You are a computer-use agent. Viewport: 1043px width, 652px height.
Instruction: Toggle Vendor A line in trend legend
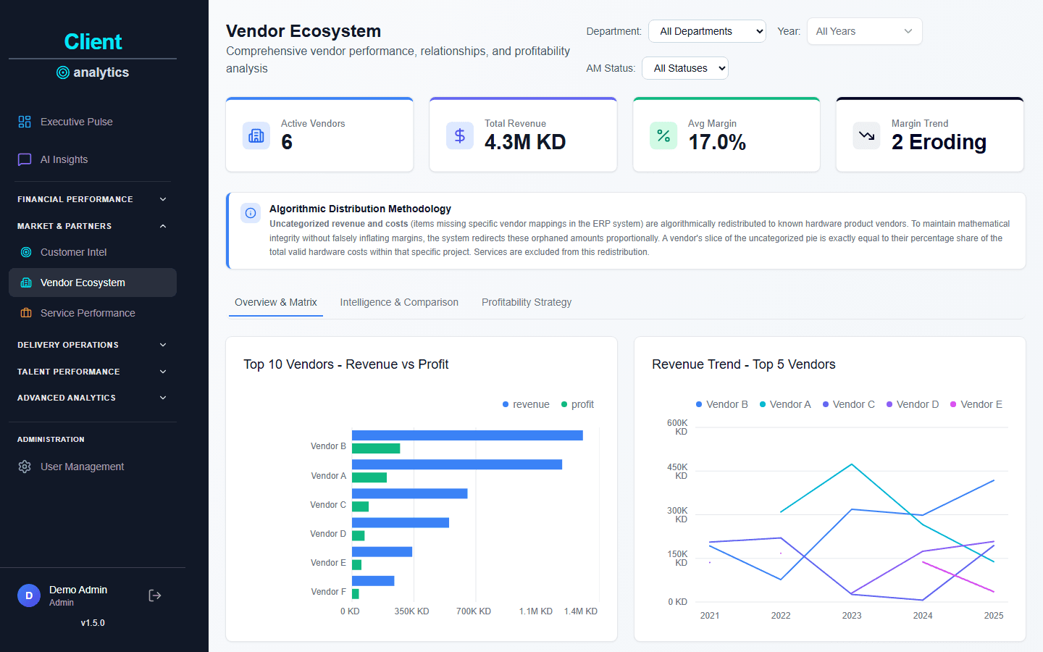pyautogui.click(x=785, y=404)
